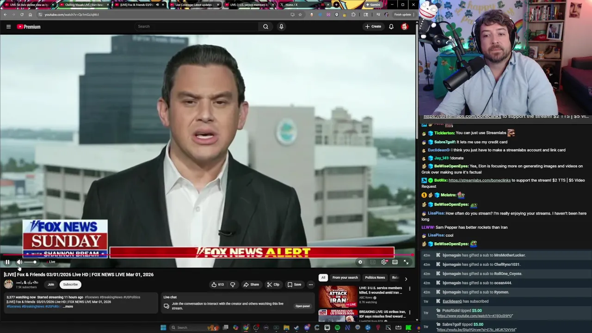The width and height of the screenshot is (592, 333).
Task: Show more chips with right chevron
Action: 406,278
